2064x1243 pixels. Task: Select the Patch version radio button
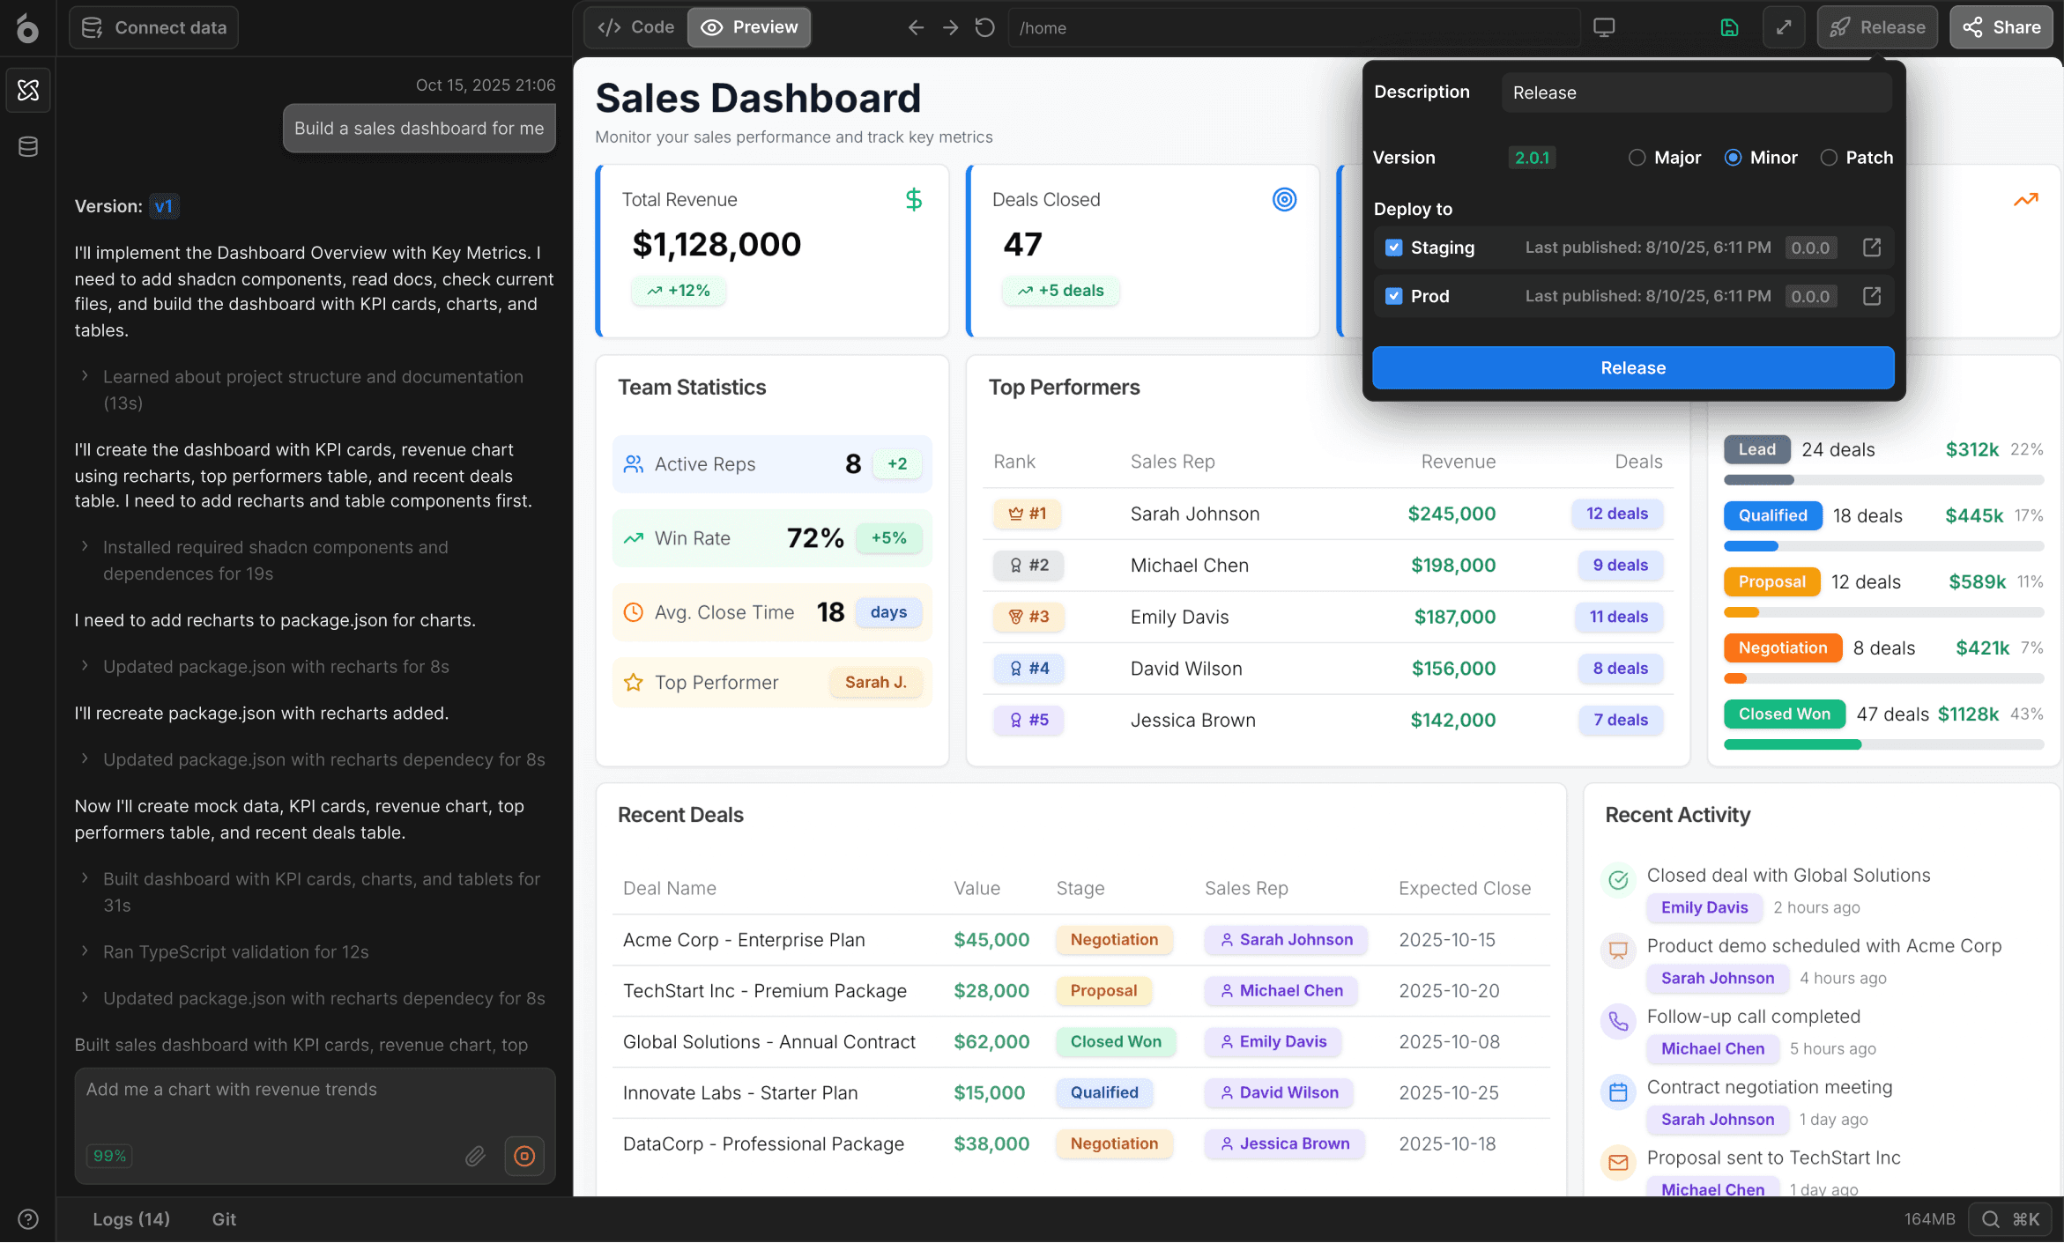[1829, 158]
